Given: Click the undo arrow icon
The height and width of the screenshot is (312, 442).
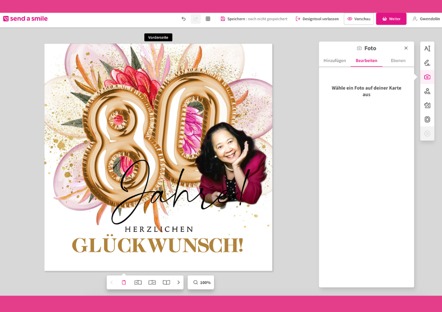Looking at the screenshot, I should [x=183, y=19].
